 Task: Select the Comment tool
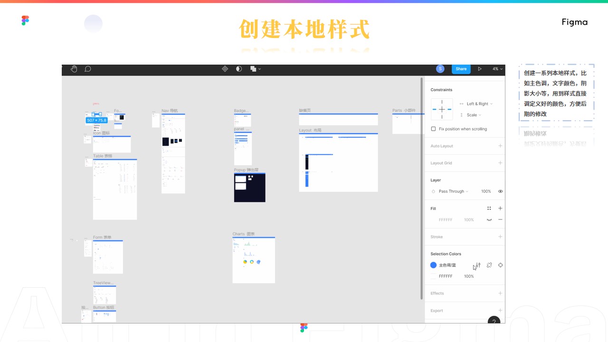coord(88,69)
